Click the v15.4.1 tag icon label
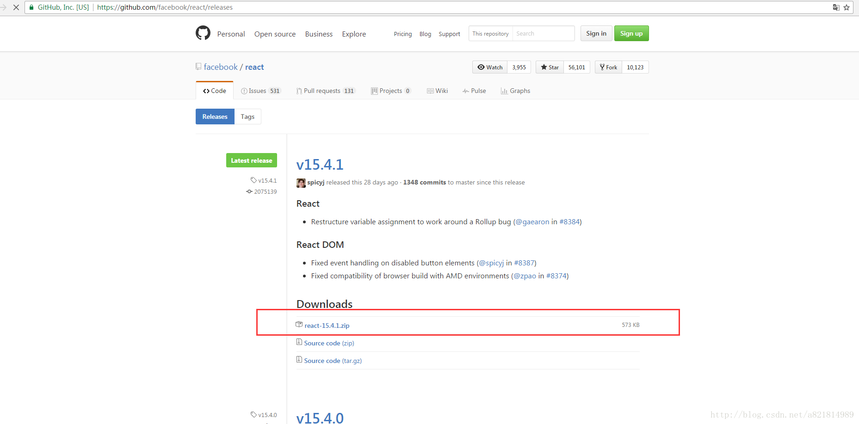 [x=264, y=180]
